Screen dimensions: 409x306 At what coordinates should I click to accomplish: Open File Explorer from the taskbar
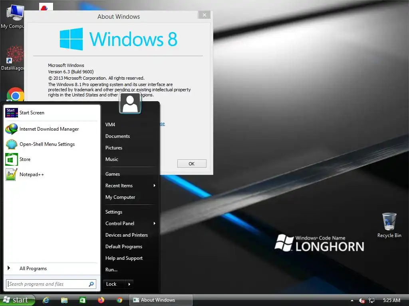tap(64, 300)
